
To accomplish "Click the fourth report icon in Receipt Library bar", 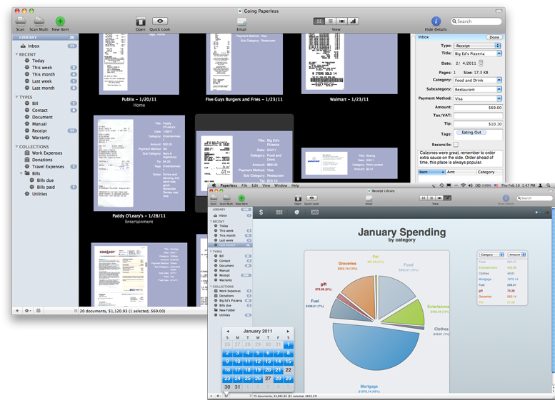I will coord(315,212).
